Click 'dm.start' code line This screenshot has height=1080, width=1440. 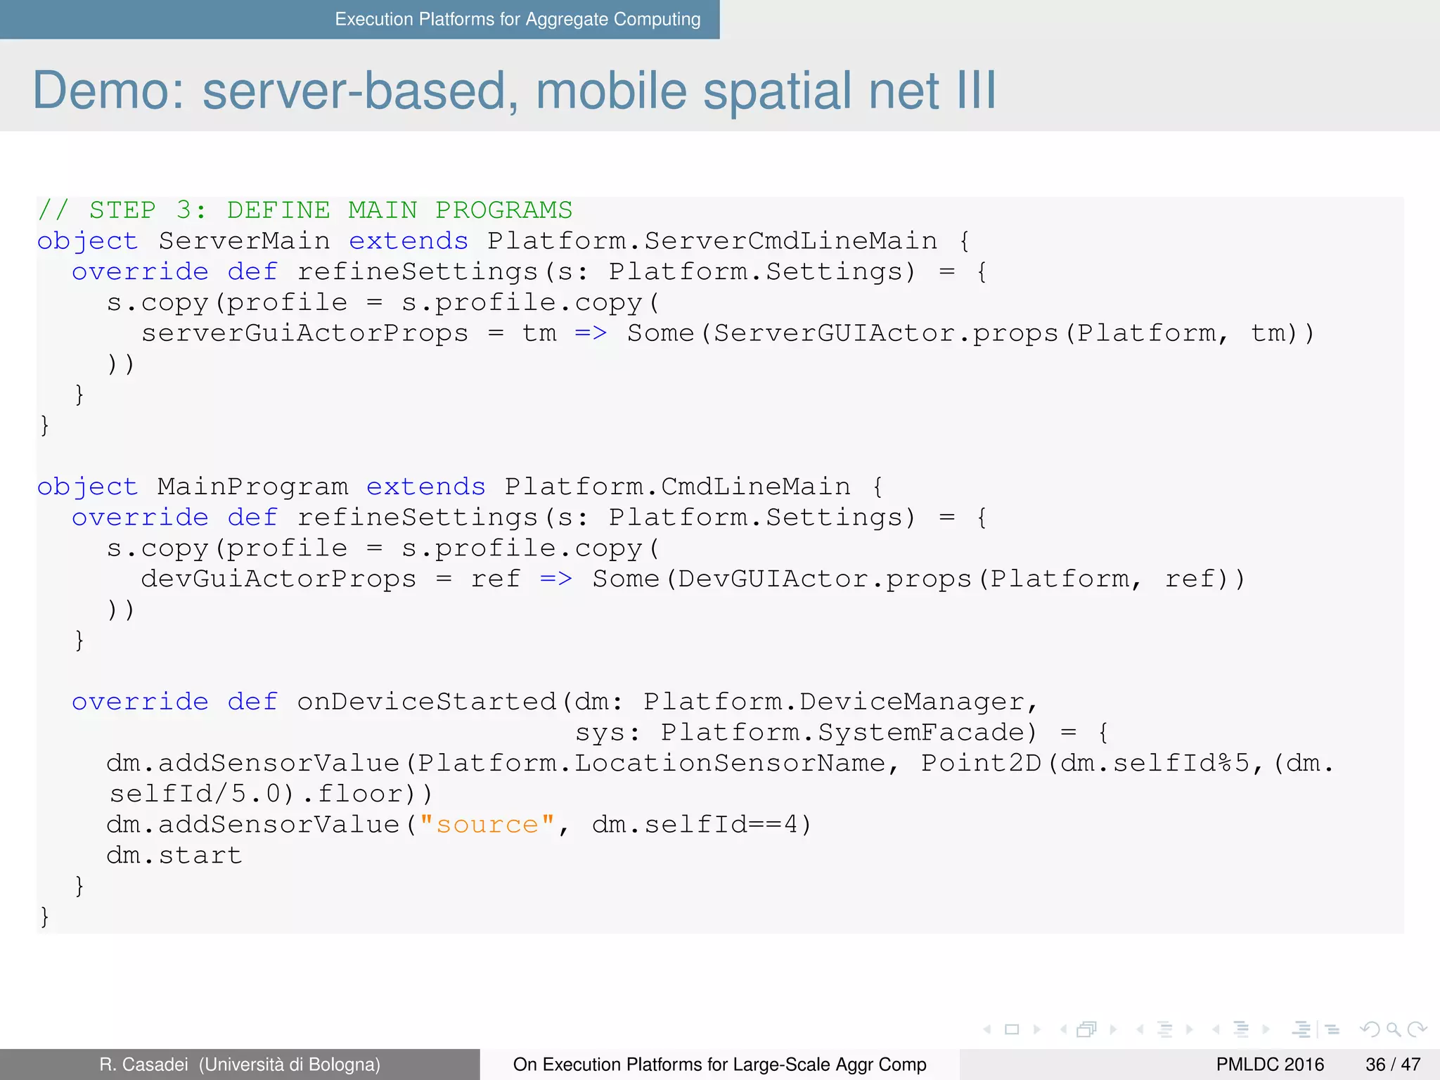click(174, 856)
